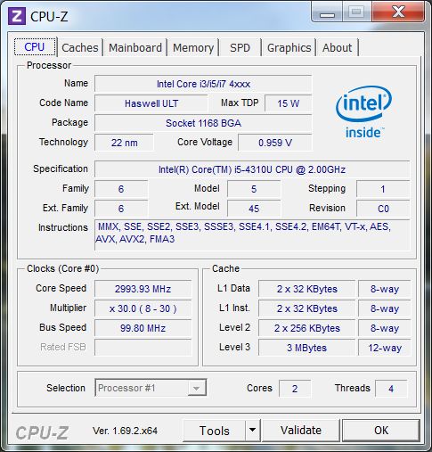Image resolution: width=432 pixels, height=452 pixels.
Task: Click the Revision value C0
Action: coord(383,209)
